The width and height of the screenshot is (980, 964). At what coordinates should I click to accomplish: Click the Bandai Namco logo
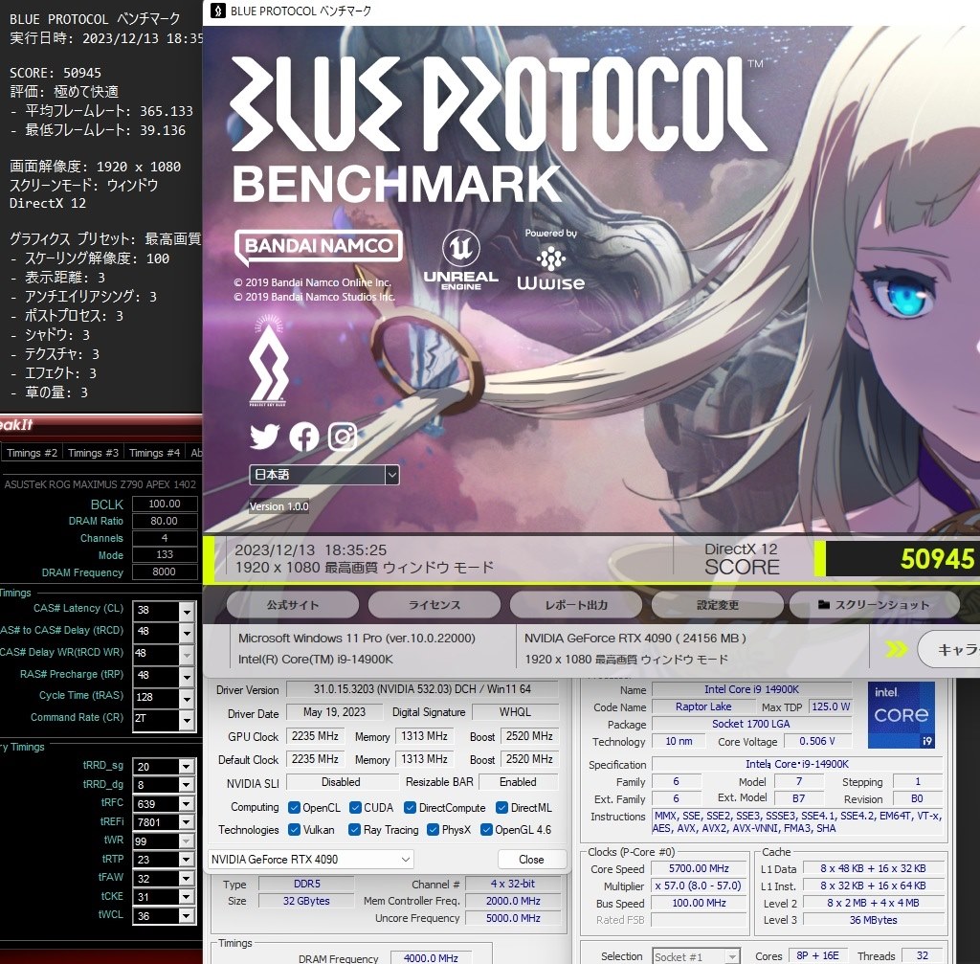pos(318,246)
